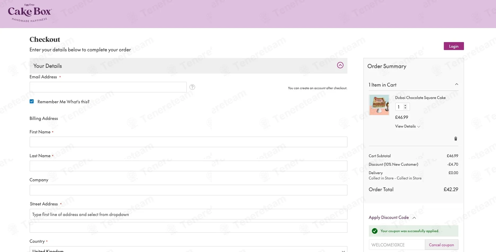Select the Last Name input box
The width and height of the screenshot is (496, 252).
(x=188, y=166)
